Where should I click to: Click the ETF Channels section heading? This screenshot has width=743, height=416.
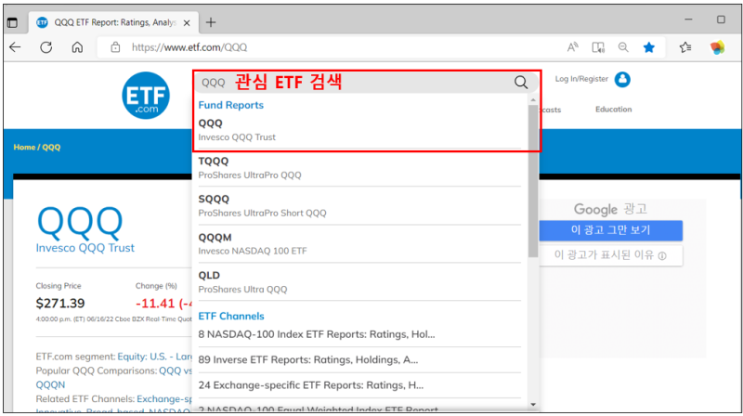231,316
